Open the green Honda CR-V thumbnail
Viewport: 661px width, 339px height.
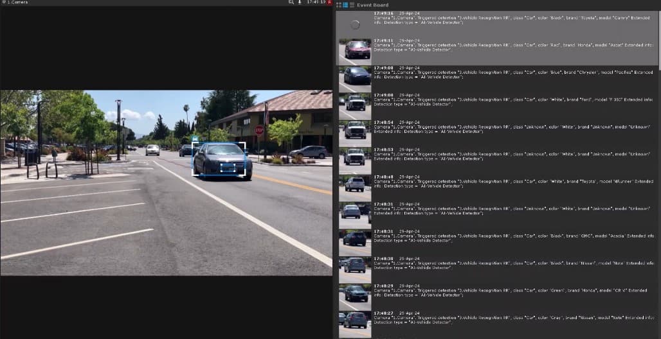coord(355,297)
